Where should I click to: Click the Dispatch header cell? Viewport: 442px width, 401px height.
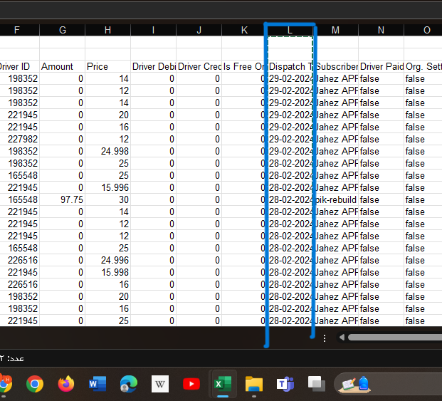tap(290, 66)
